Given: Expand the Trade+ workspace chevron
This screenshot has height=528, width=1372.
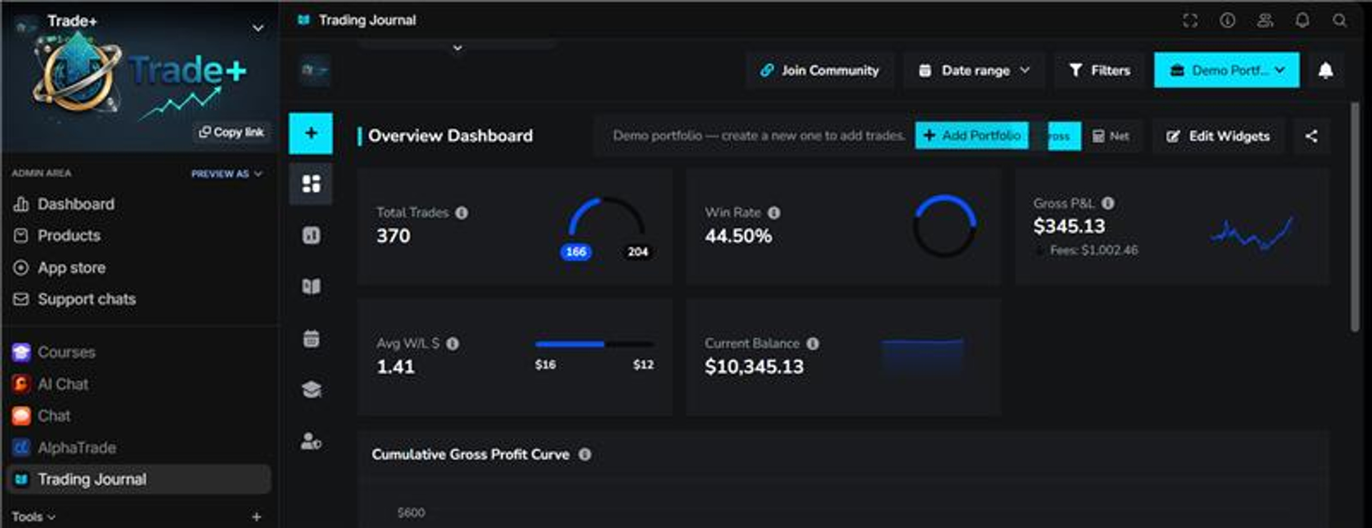Looking at the screenshot, I should click(258, 27).
